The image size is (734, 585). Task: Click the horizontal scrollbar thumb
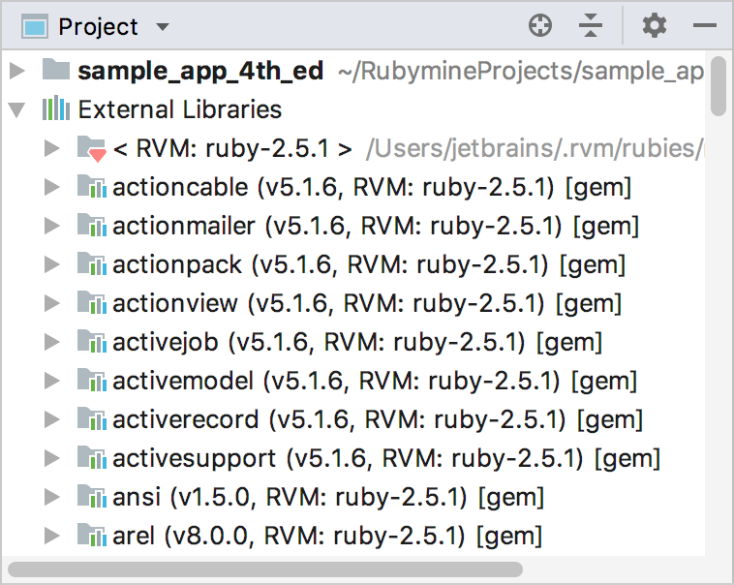(265, 570)
